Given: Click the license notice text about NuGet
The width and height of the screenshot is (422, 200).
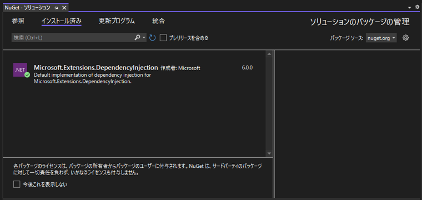Looking at the screenshot, I should 138,169.
